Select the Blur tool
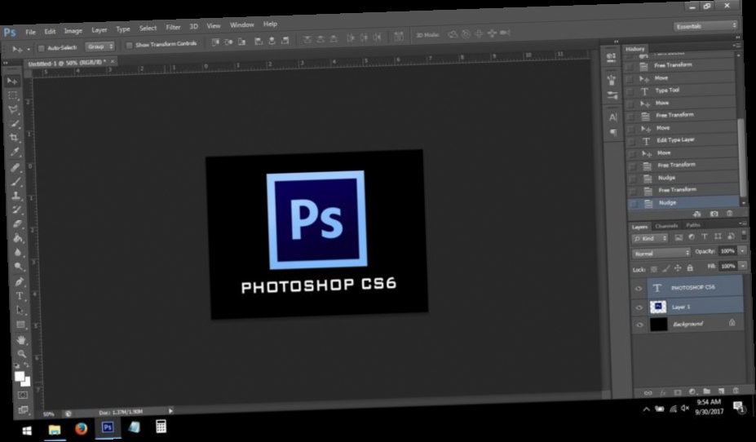Viewport: 756px width, 442px height. pyautogui.click(x=18, y=252)
